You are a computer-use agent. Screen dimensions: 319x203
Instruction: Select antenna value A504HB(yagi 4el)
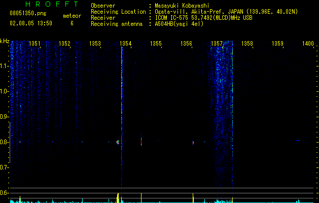pyautogui.click(x=179, y=24)
